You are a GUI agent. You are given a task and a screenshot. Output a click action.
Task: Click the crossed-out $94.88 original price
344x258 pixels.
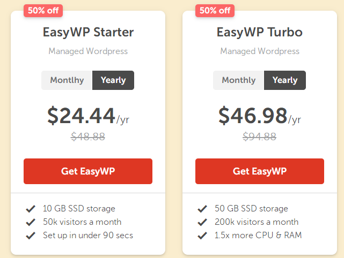coord(260,136)
